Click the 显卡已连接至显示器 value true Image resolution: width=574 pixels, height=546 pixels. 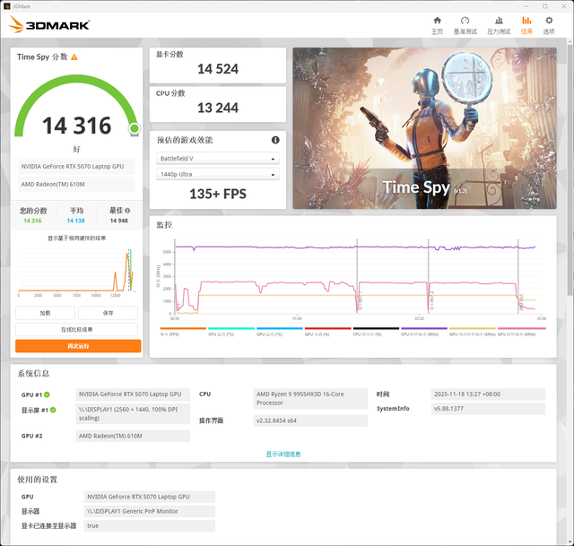[x=150, y=526]
